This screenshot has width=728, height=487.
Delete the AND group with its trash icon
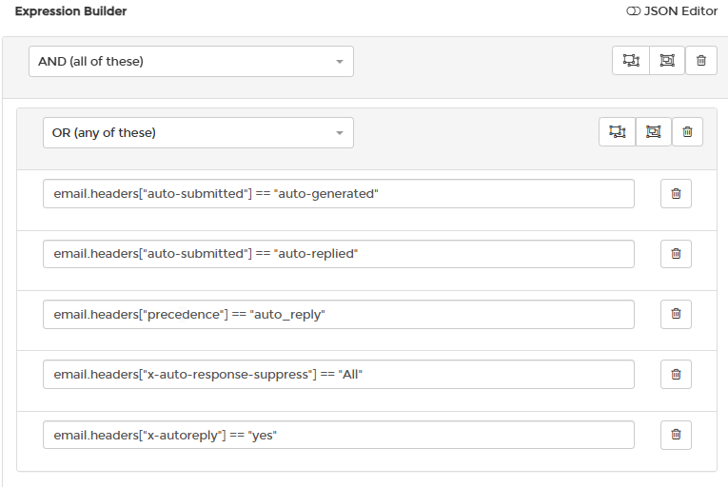pyautogui.click(x=701, y=60)
